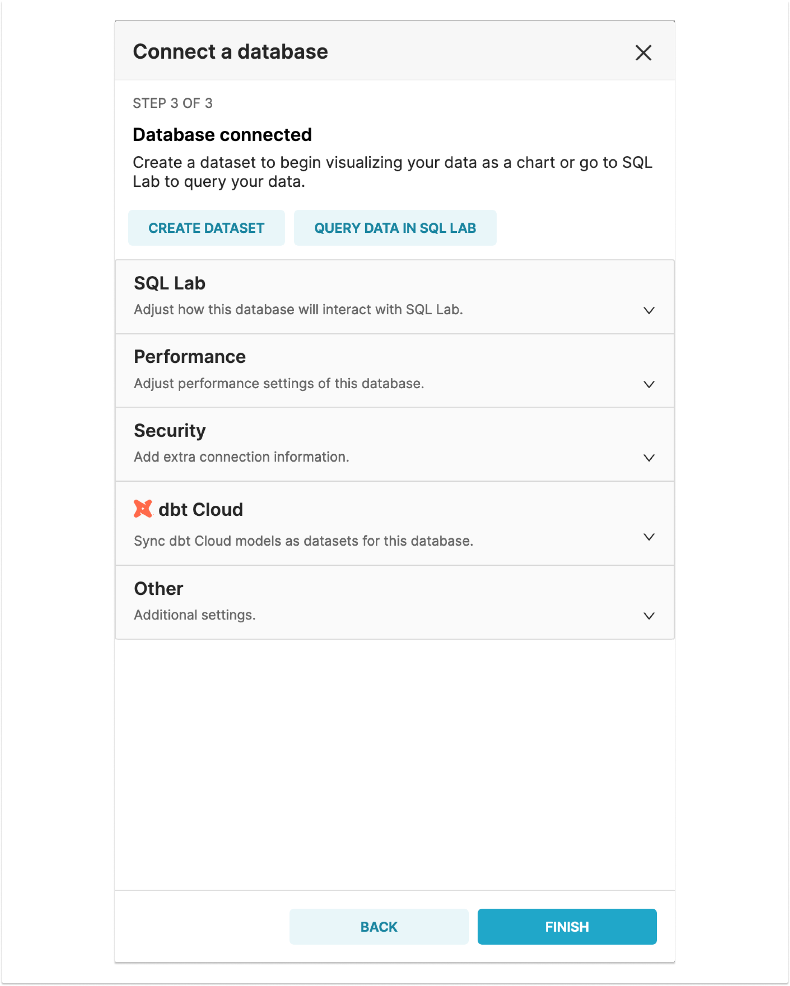790x986 pixels.
Task: Click the orange dbt Cloud logo icon
Action: tap(143, 508)
